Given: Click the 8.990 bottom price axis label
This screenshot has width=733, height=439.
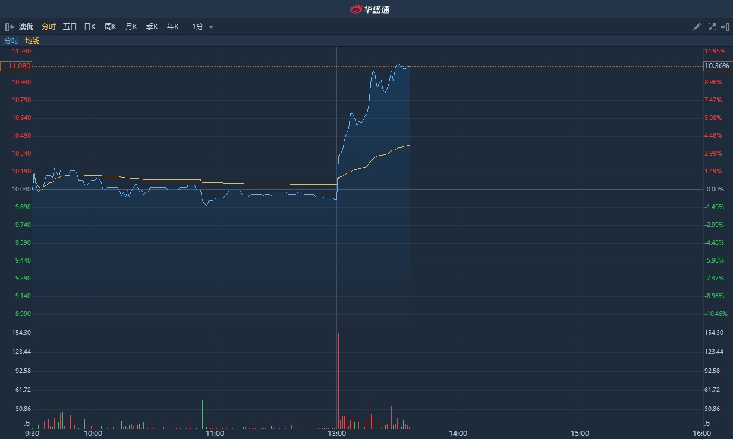Looking at the screenshot, I should click(21, 314).
